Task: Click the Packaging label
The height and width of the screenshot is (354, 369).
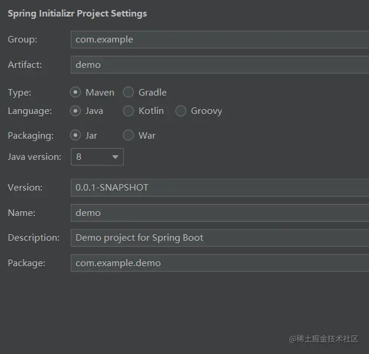Action: point(31,136)
